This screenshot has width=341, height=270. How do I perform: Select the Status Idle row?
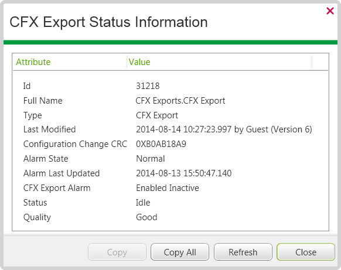tap(170, 203)
